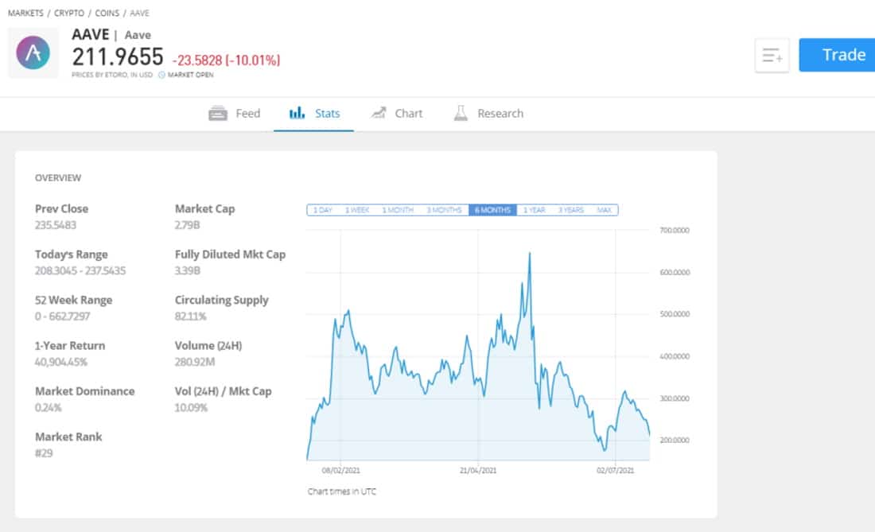Click the 200.0000 price axis label
875x532 pixels.
[x=675, y=441]
